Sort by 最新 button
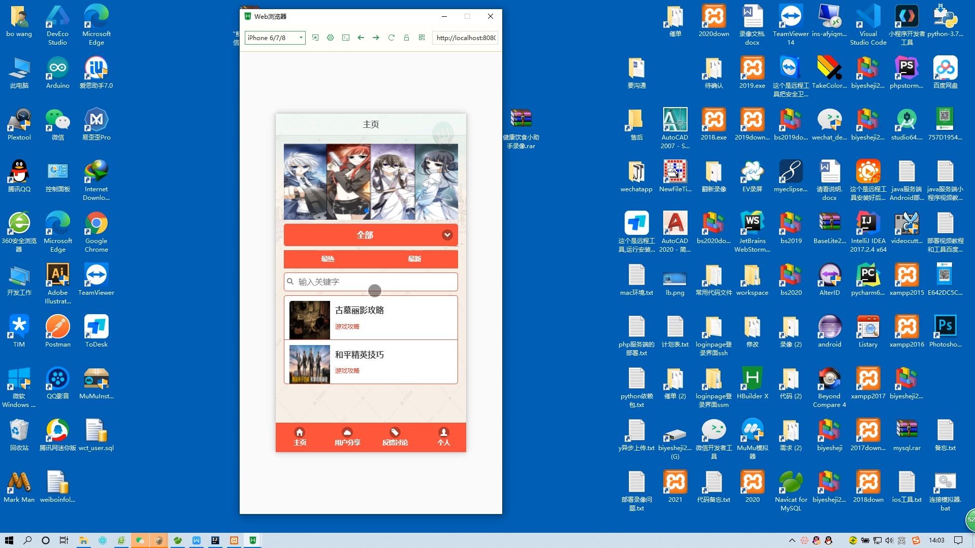975x548 pixels. tap(414, 259)
